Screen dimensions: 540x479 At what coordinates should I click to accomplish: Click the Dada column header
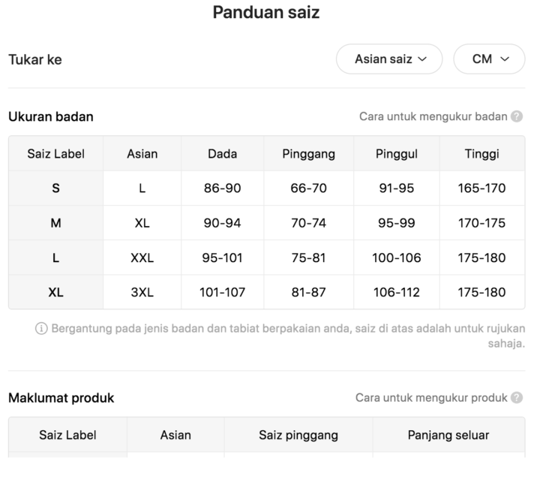point(223,154)
